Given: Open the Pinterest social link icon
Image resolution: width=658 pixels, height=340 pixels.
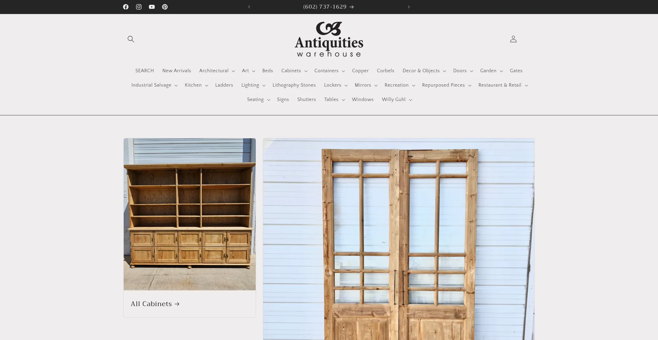Looking at the screenshot, I should (x=165, y=7).
